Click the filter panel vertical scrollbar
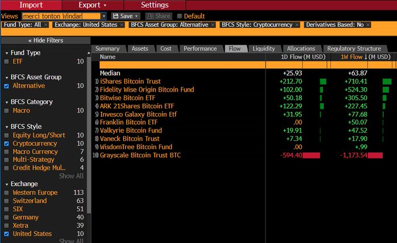Screen dimensions: 397x243 point(89,134)
